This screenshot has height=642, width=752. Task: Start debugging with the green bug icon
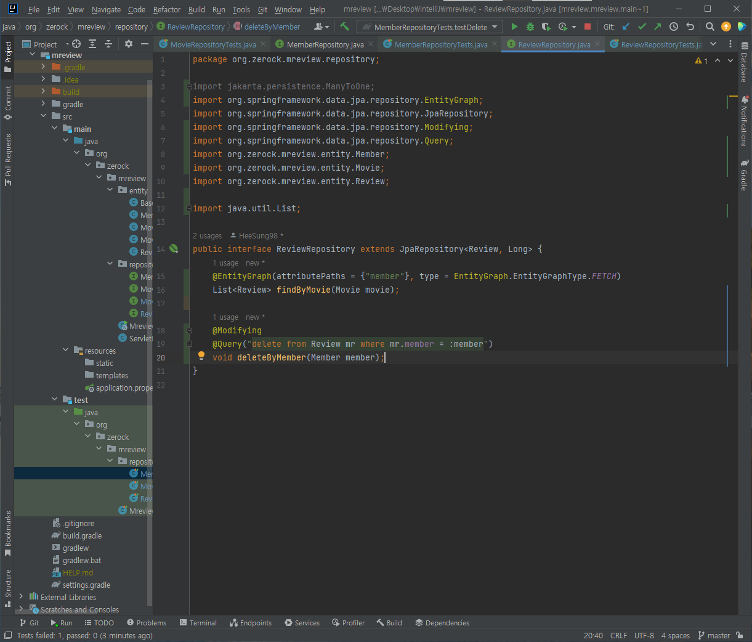pos(530,26)
